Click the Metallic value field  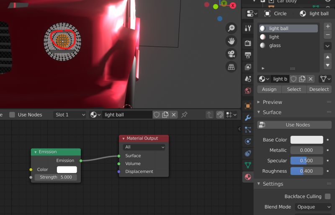pyautogui.click(x=307, y=150)
